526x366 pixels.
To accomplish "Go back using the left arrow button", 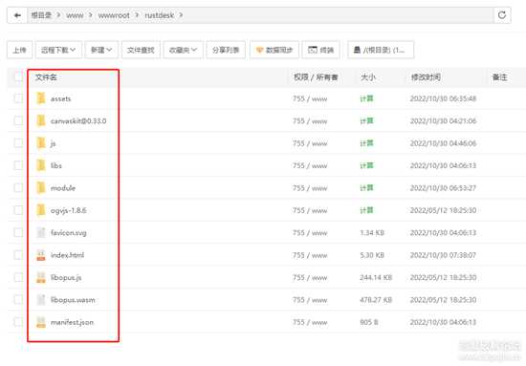I will pos(17,15).
